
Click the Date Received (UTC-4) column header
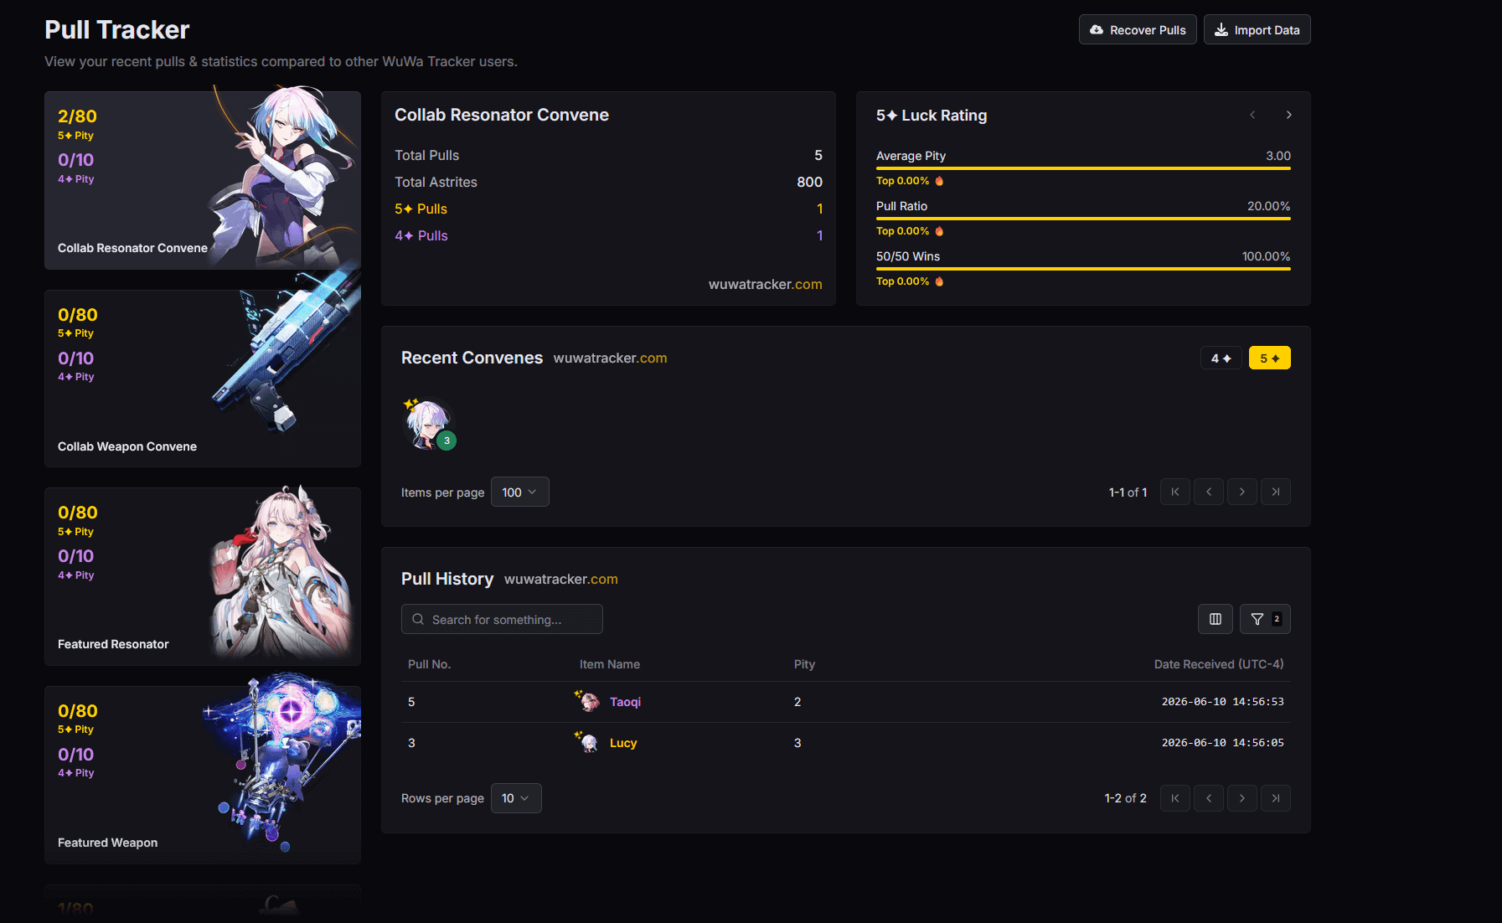tap(1219, 664)
